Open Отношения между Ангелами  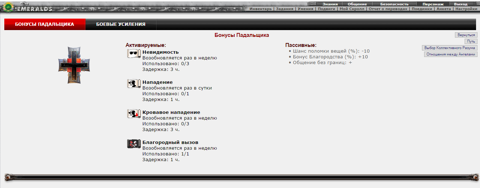451,54
